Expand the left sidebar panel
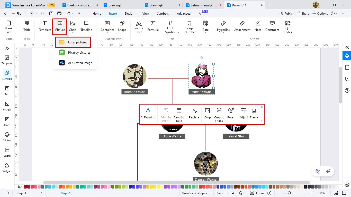This screenshot has width=351, height=197. tap(7, 48)
